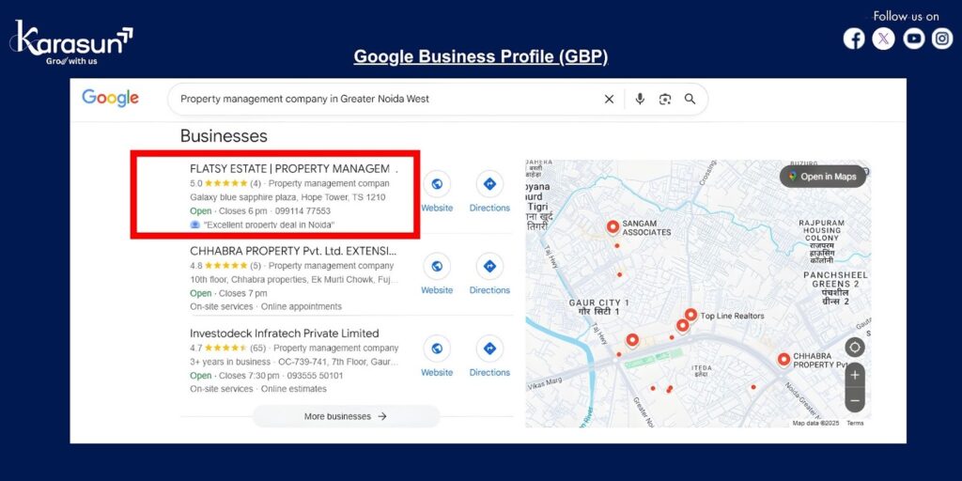Clear the search query with the X icon
The width and height of the screenshot is (962, 481).
click(x=609, y=99)
